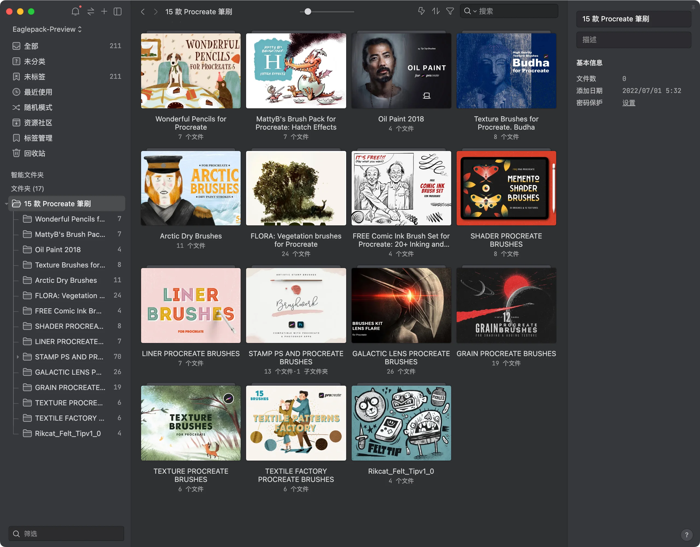Select the 15 款 Procreate 筆刷 sidebar folder
The image size is (700, 547).
pyautogui.click(x=67, y=203)
